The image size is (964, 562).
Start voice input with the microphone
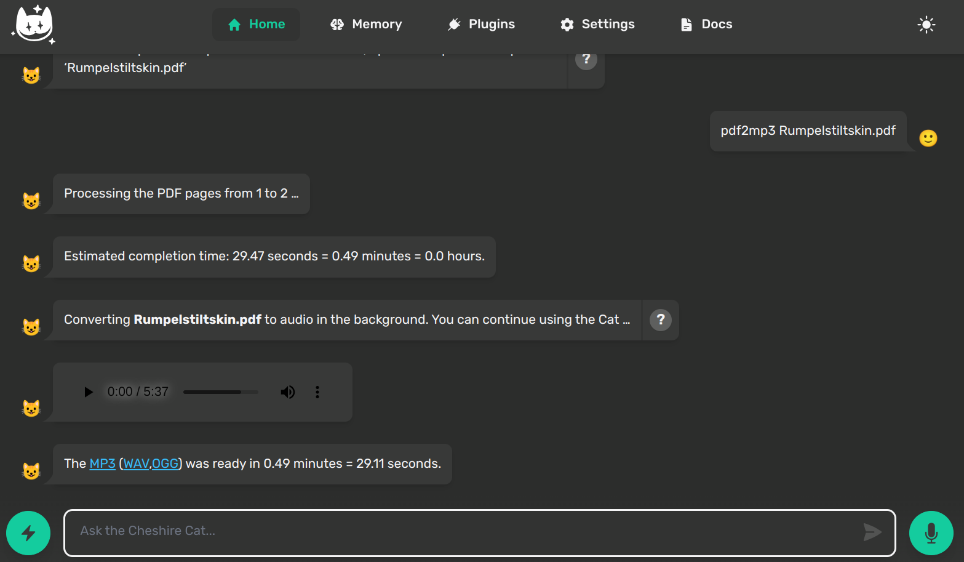931,533
